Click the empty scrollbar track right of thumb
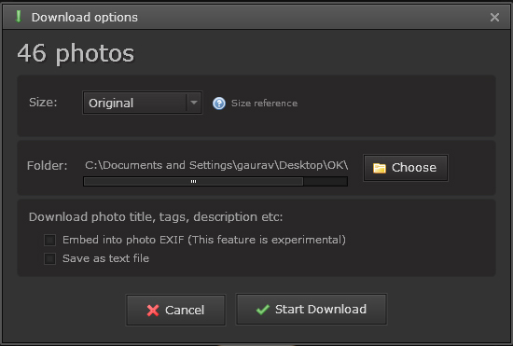The width and height of the screenshot is (513, 346). click(326, 182)
